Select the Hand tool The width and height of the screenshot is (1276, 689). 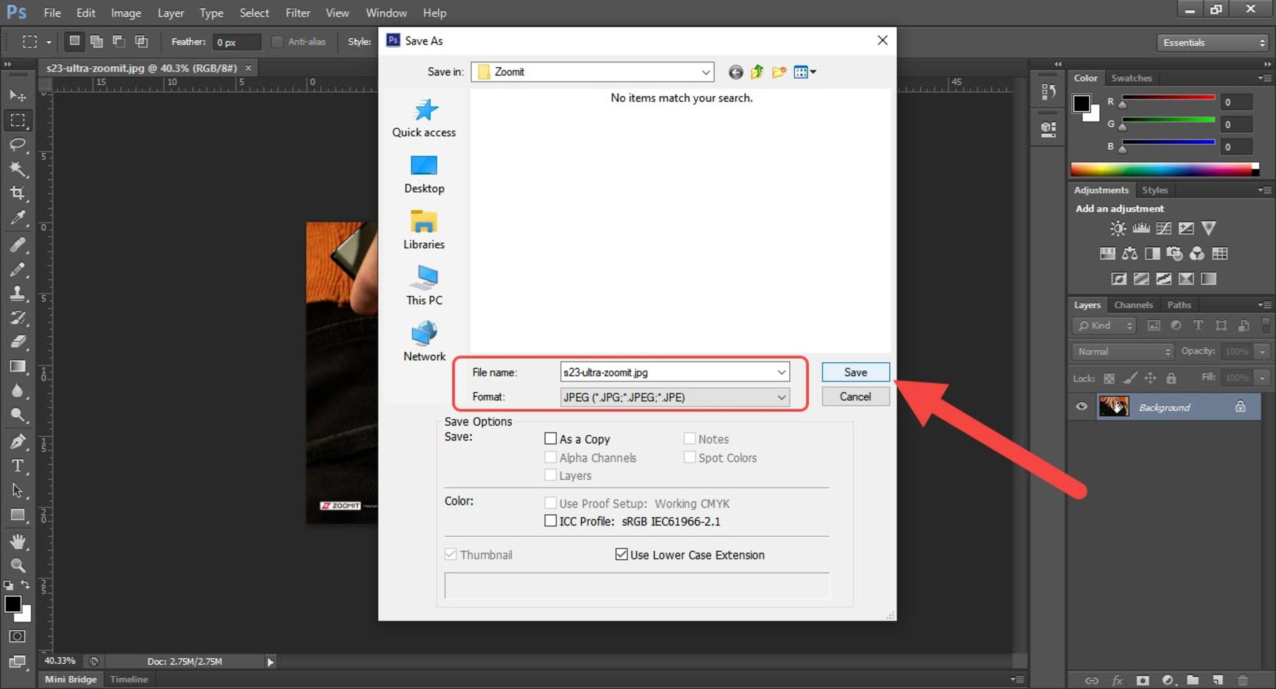(18, 541)
